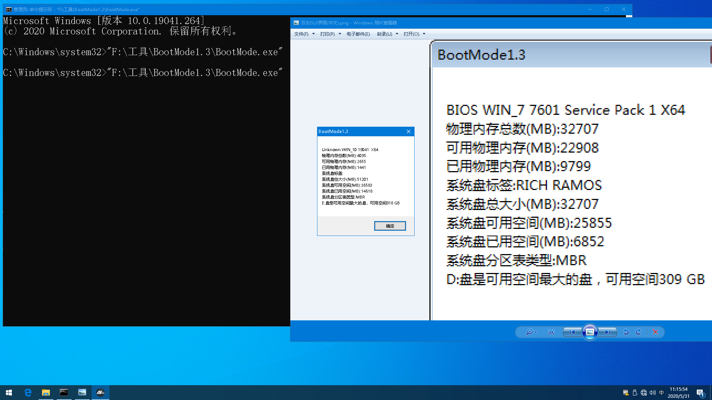Click 电子邮件(E) in Photo Viewer

click(358, 34)
